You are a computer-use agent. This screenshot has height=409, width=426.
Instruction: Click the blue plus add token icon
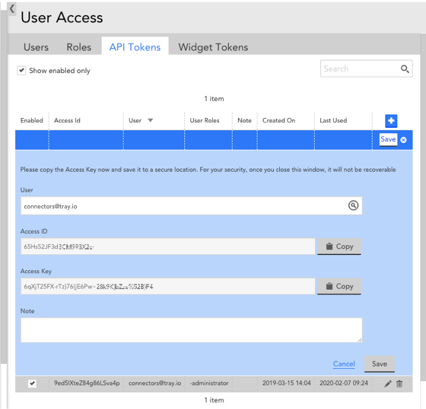pyautogui.click(x=391, y=121)
